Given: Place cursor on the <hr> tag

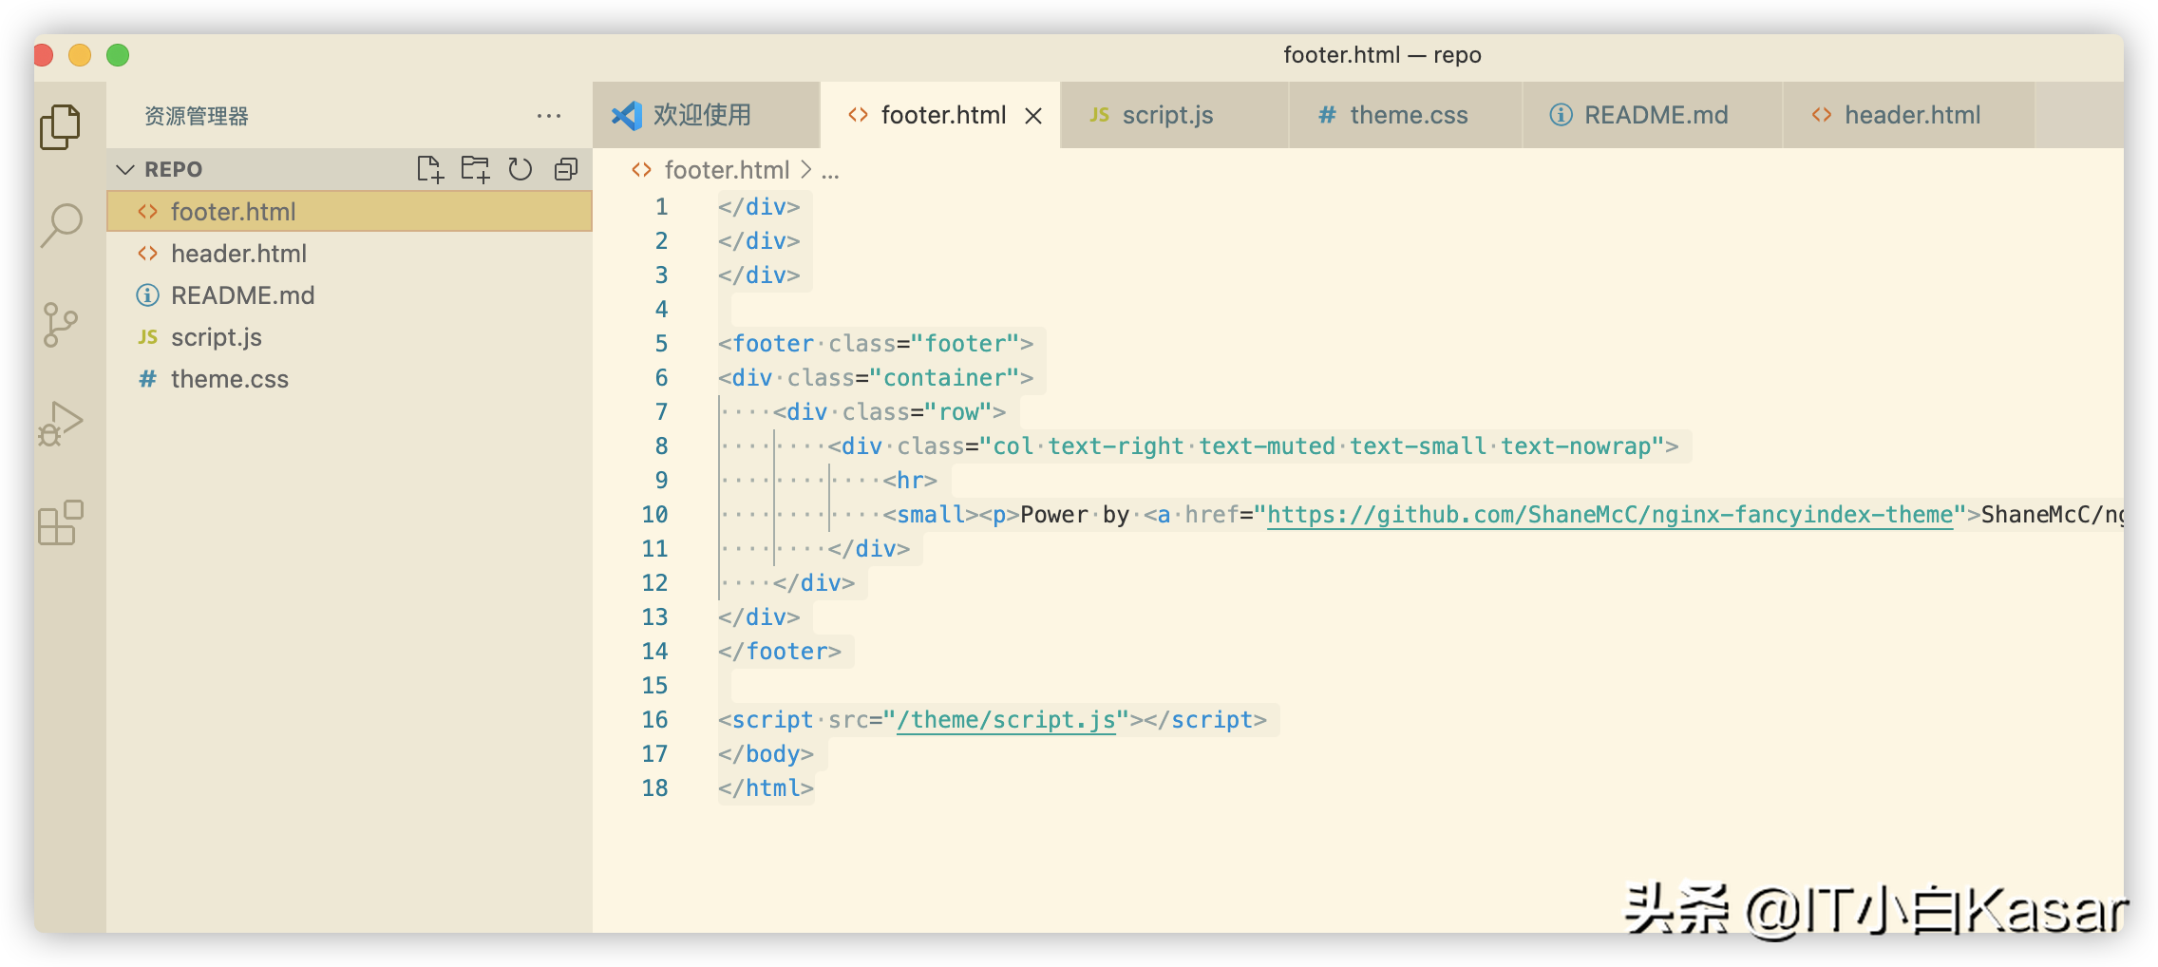Looking at the screenshot, I should (x=910, y=480).
